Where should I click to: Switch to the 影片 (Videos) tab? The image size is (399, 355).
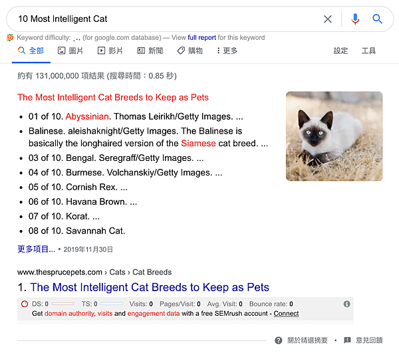tap(110, 51)
